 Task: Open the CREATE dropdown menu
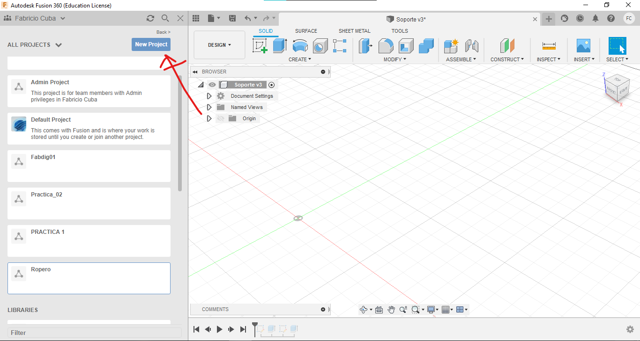click(x=300, y=59)
